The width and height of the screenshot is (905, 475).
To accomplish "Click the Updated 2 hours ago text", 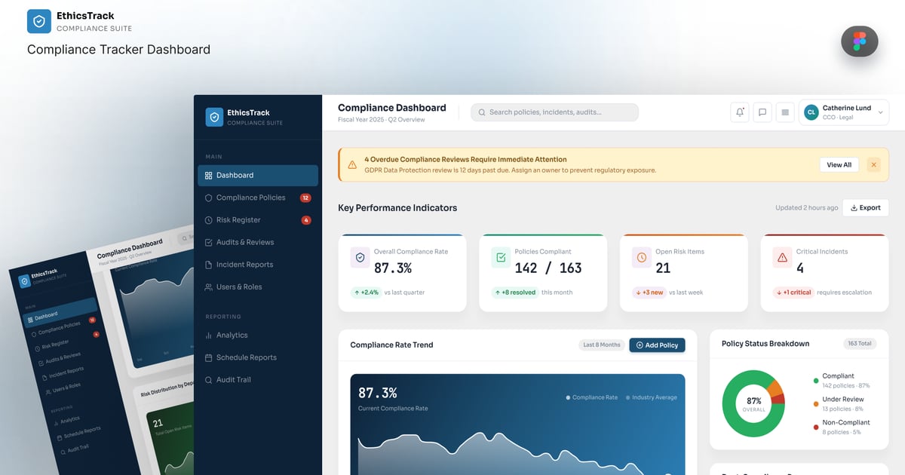I will 806,207.
